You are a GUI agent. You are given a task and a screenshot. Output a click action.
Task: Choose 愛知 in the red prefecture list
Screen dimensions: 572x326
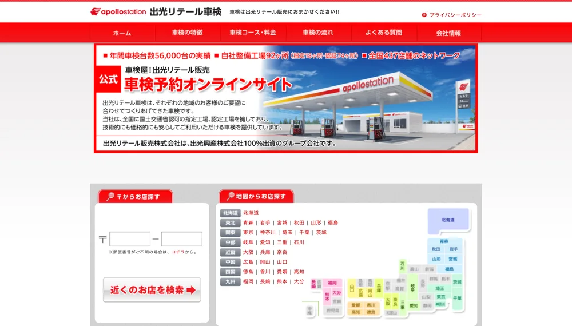coord(265,242)
